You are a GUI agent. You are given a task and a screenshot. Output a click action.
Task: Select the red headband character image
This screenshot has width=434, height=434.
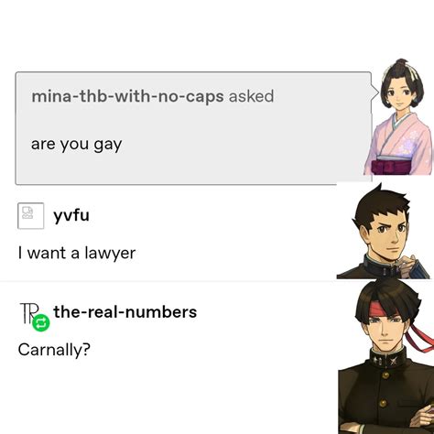click(x=386, y=356)
